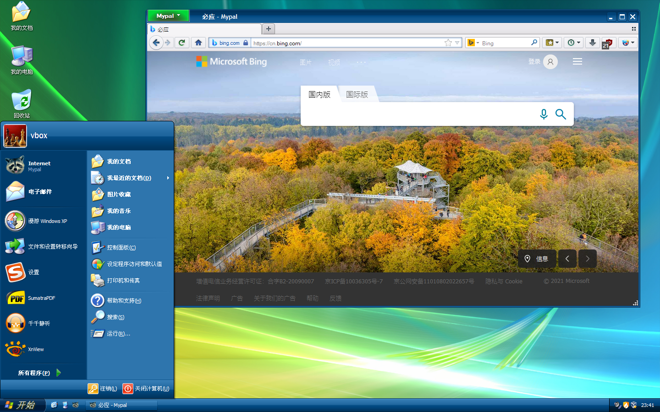Screen dimensions: 660x412
Task: Click the 开始 Start button
Action: (x=22, y=405)
